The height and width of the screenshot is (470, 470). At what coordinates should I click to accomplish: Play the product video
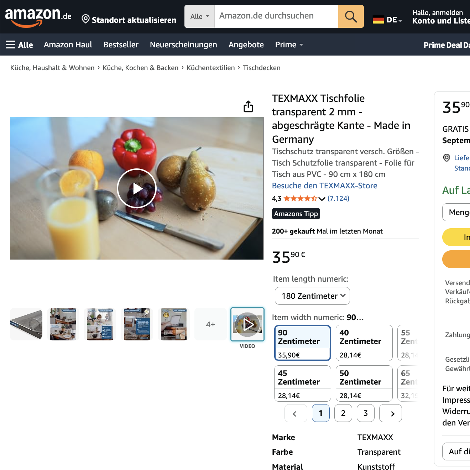(x=137, y=188)
